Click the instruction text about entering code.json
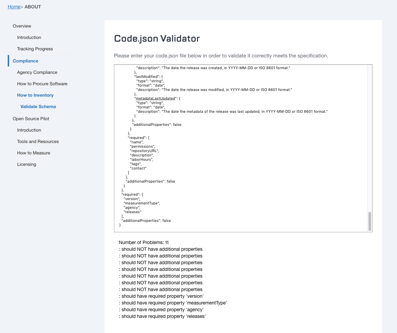Screen dimensions: 397x333 [221, 56]
